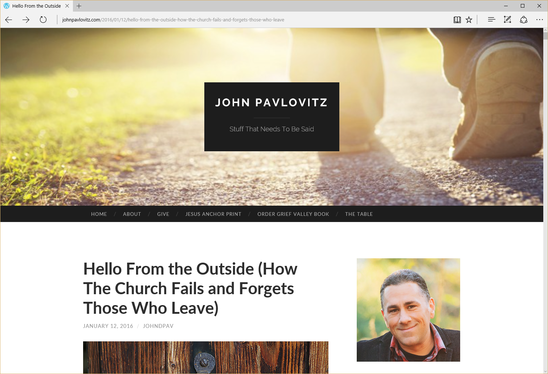Refresh the current page

point(43,20)
